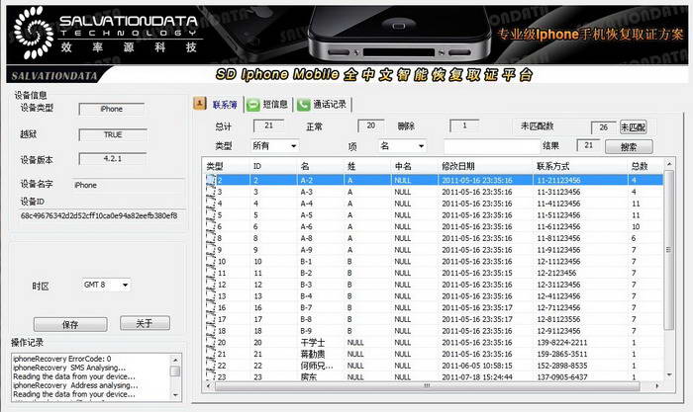Sort by the 修改日期 column header

point(465,166)
